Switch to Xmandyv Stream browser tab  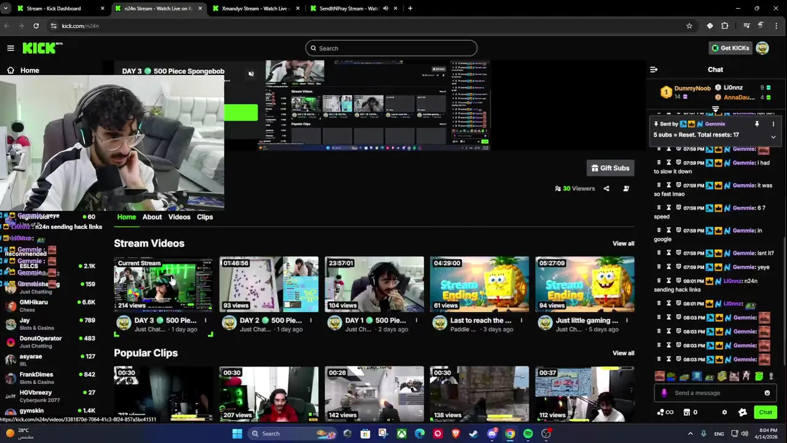255,9
